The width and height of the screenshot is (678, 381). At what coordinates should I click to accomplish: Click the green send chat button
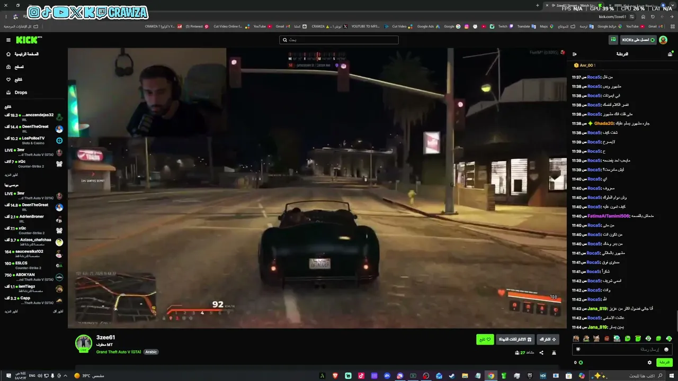[x=664, y=362]
